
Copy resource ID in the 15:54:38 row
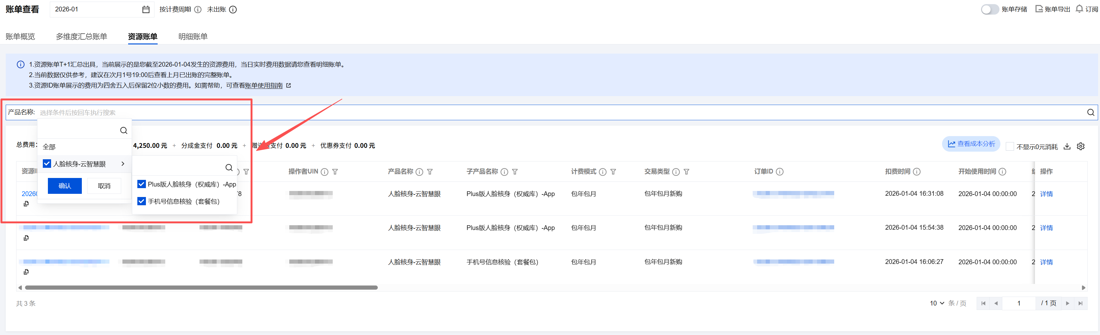tap(26, 238)
